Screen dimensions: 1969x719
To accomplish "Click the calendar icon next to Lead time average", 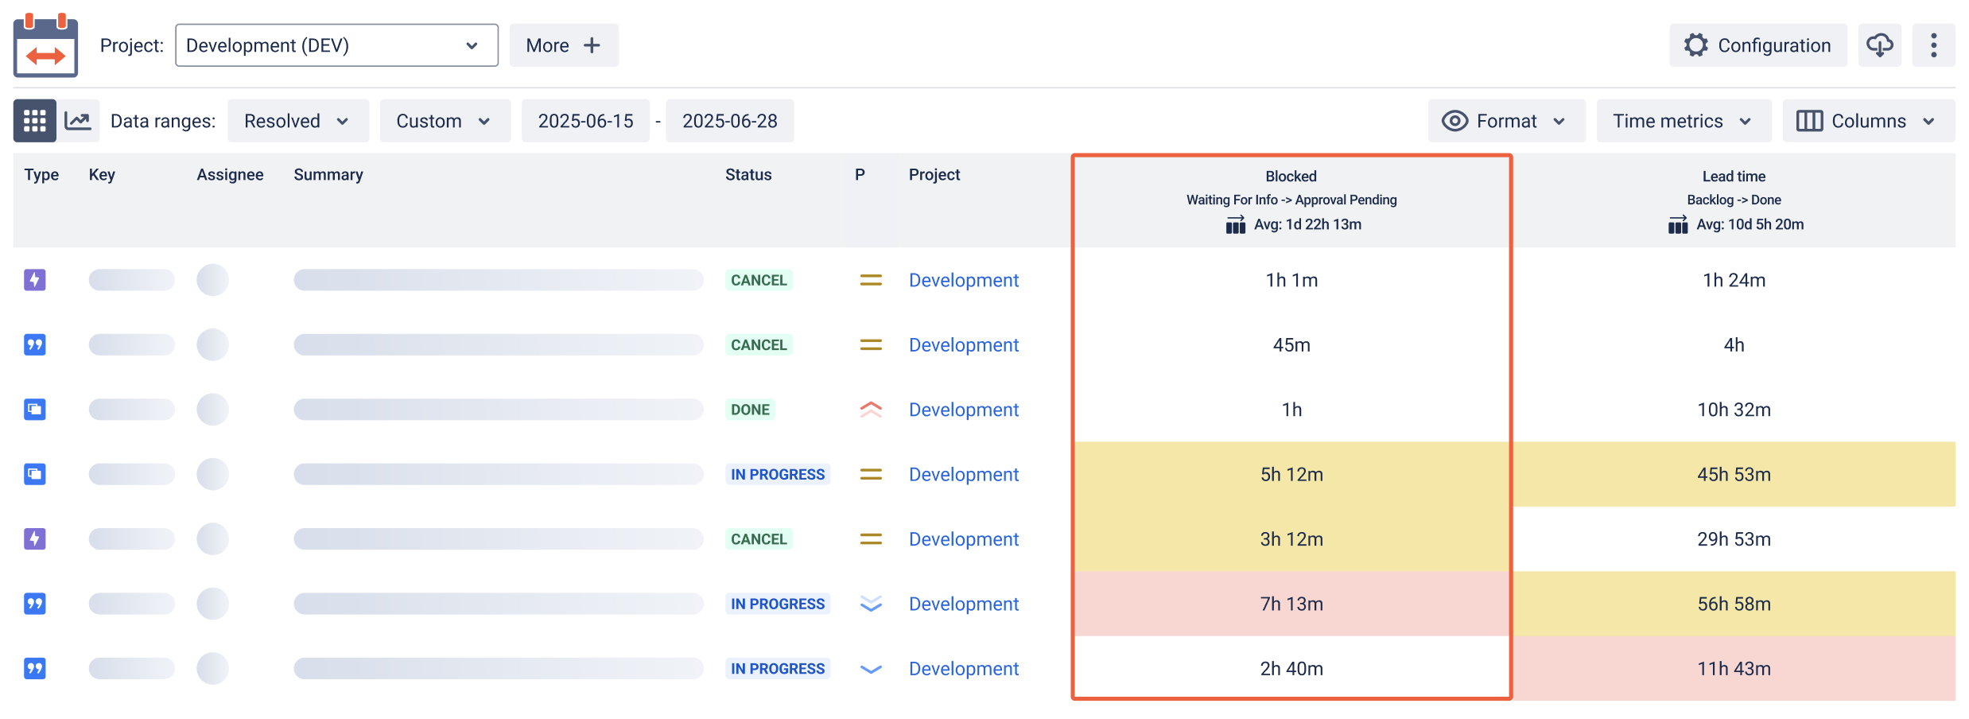I will (1677, 225).
